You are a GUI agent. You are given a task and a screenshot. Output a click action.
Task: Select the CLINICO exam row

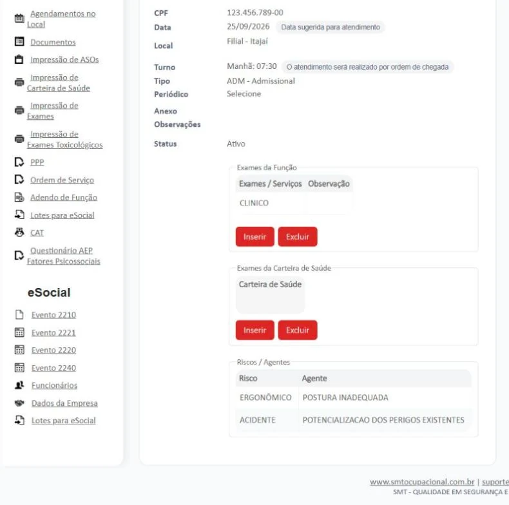(294, 203)
